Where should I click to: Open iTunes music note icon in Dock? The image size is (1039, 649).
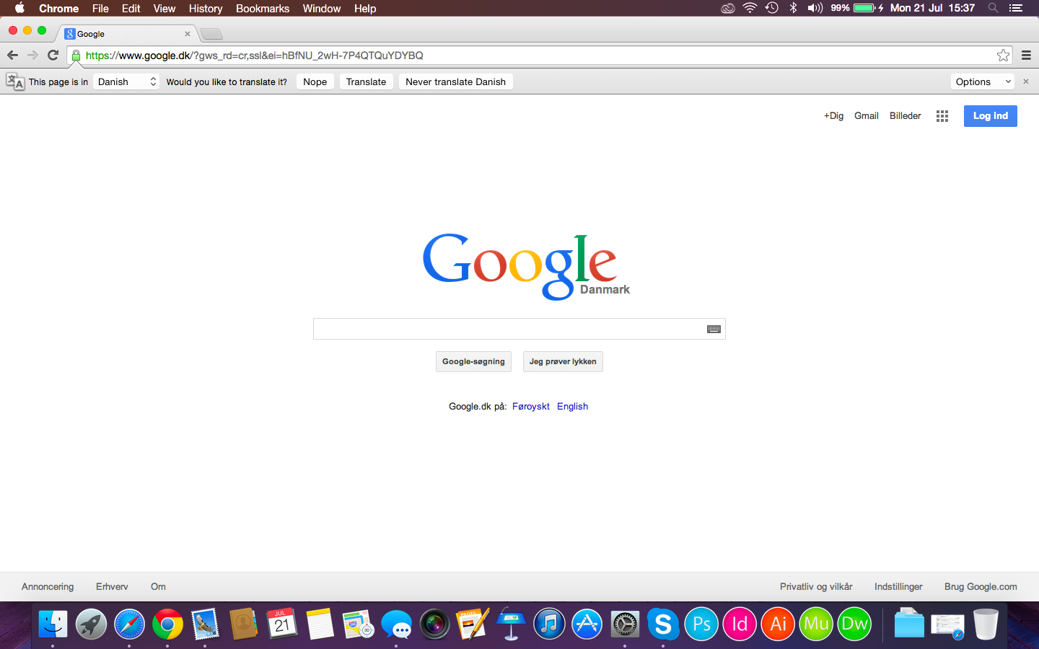pyautogui.click(x=549, y=624)
